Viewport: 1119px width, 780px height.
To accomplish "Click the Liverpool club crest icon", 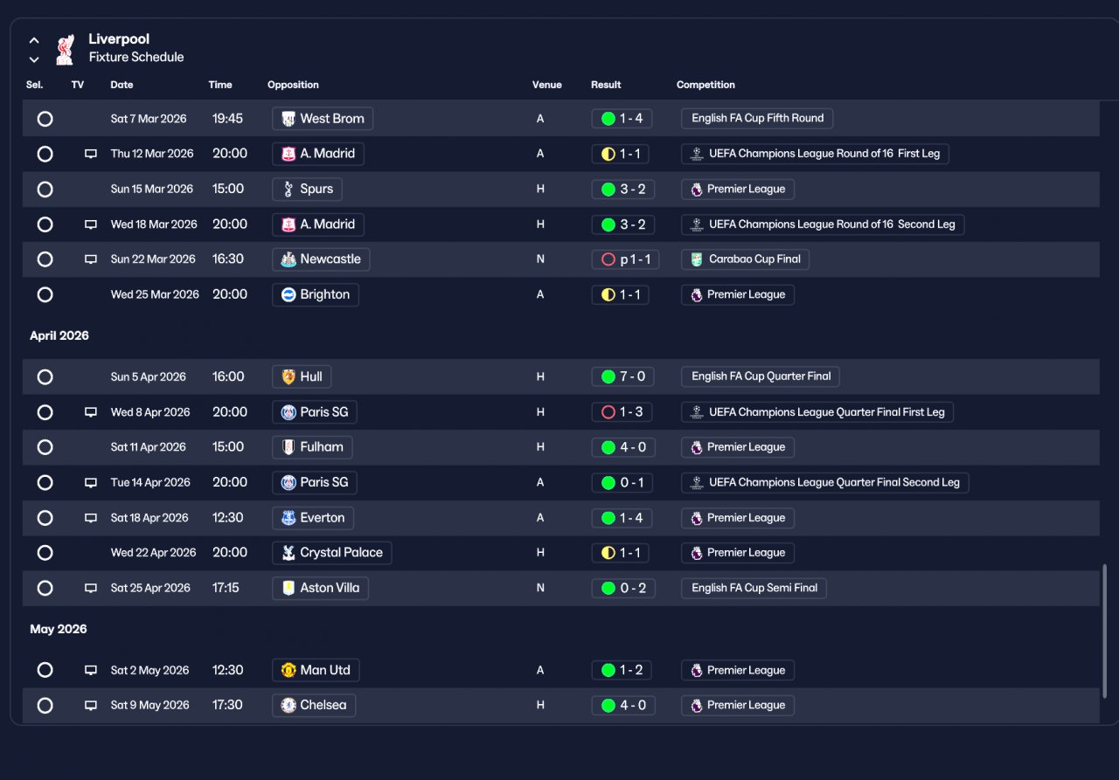I will (x=65, y=50).
